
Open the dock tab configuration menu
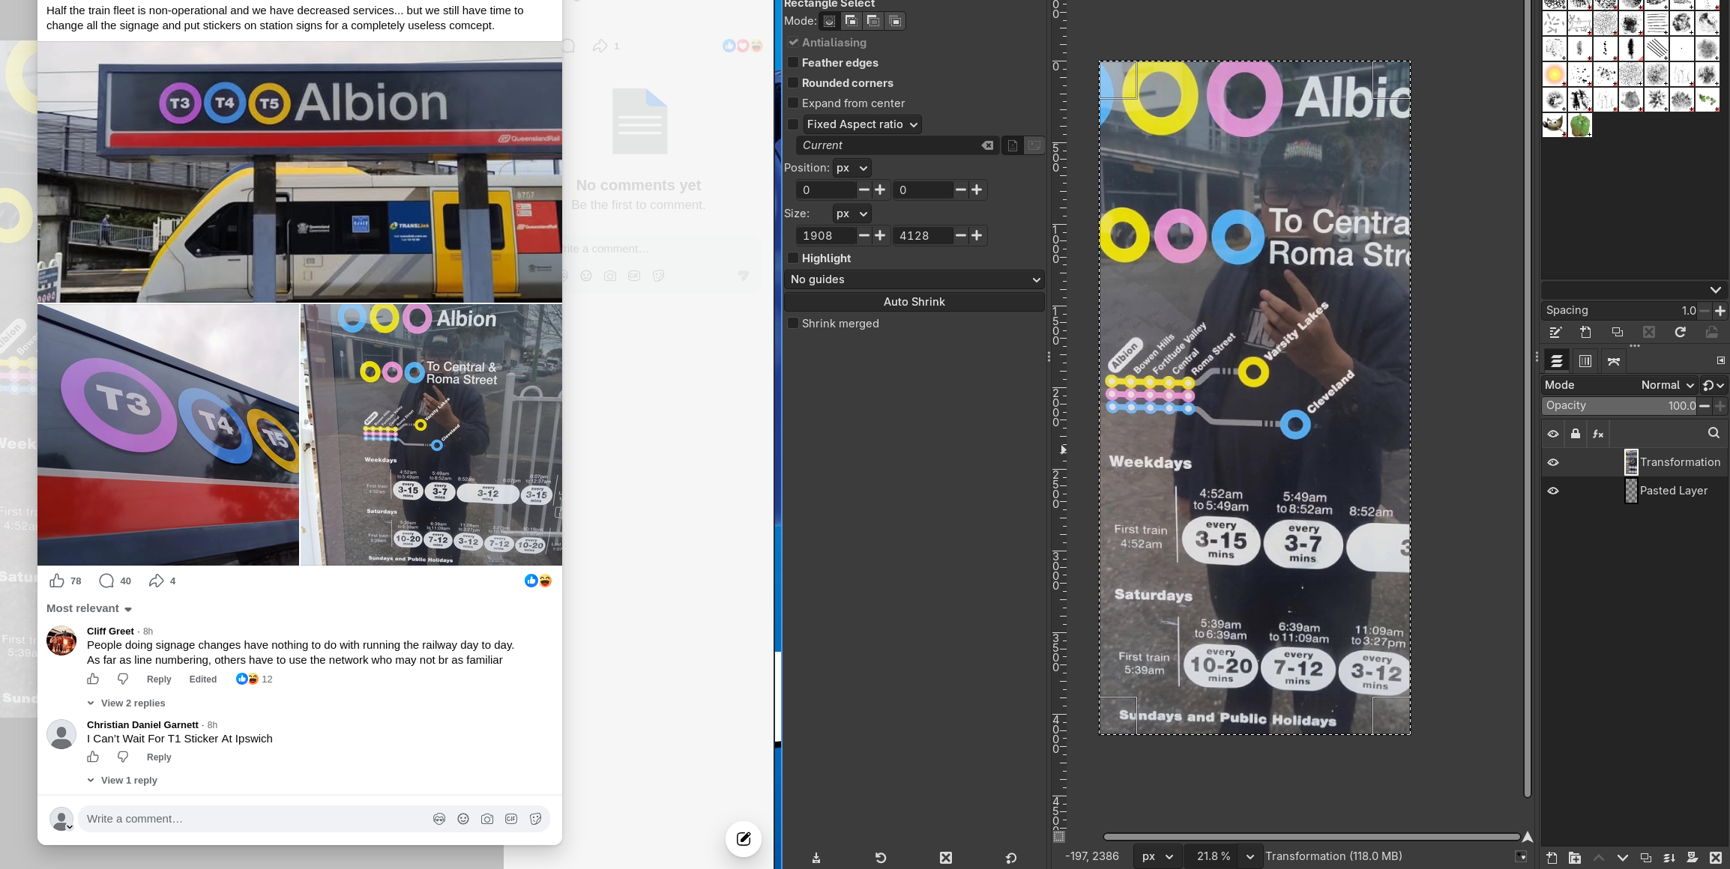click(1720, 361)
